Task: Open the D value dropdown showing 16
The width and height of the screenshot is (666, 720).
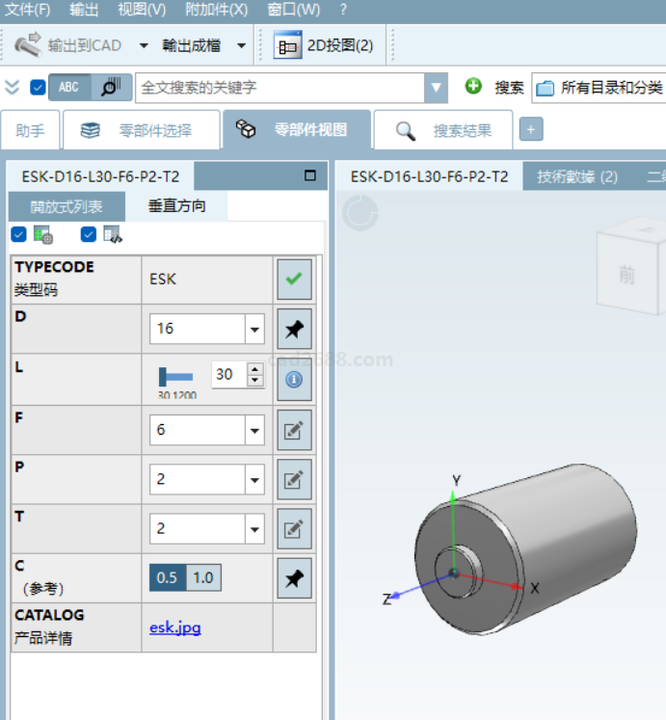Action: tap(254, 330)
